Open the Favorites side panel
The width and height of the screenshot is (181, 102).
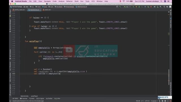coord(10,77)
